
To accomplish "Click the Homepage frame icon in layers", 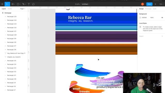I will (3, 13).
